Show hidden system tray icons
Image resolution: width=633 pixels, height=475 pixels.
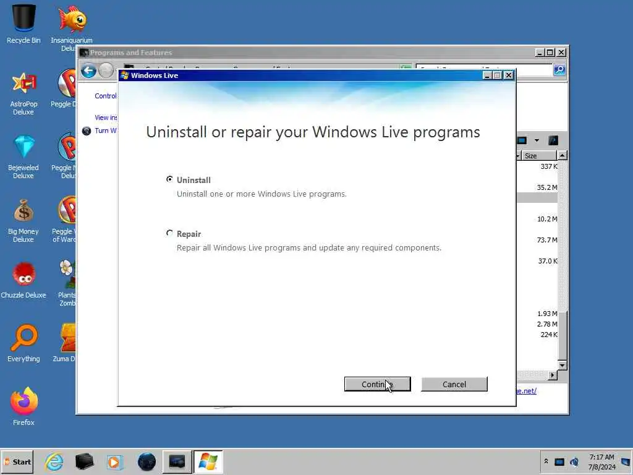click(546, 461)
